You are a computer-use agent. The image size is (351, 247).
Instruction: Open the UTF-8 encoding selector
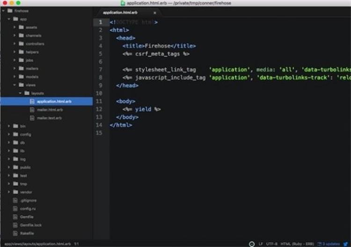[272, 244]
